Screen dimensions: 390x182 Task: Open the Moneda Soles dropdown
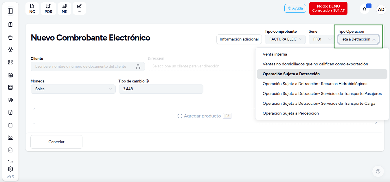click(73, 89)
